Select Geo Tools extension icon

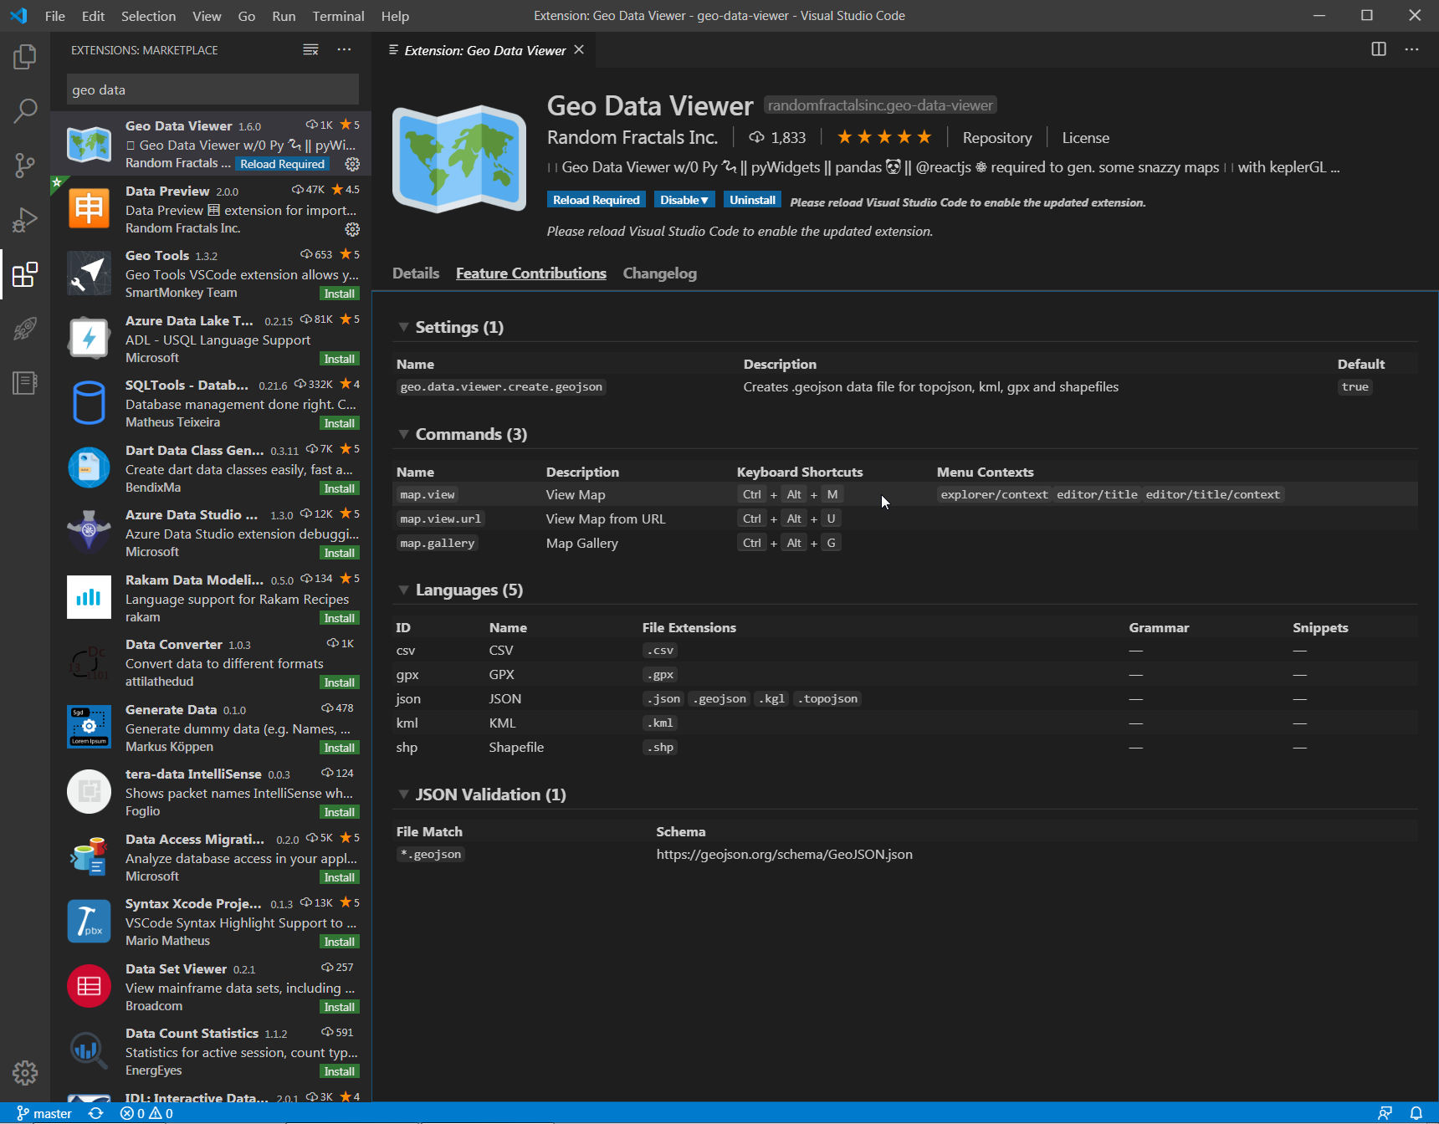point(89,273)
